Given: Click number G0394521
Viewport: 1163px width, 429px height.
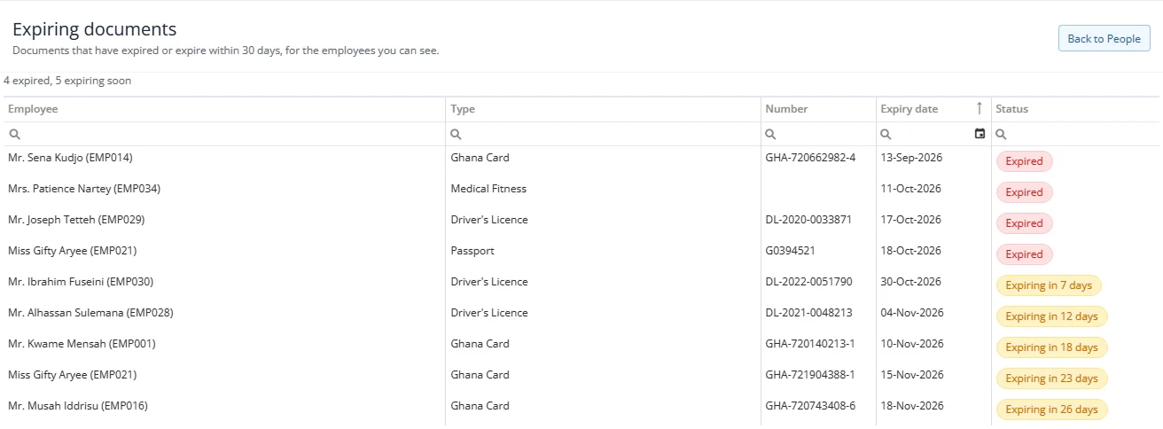Looking at the screenshot, I should [x=791, y=251].
